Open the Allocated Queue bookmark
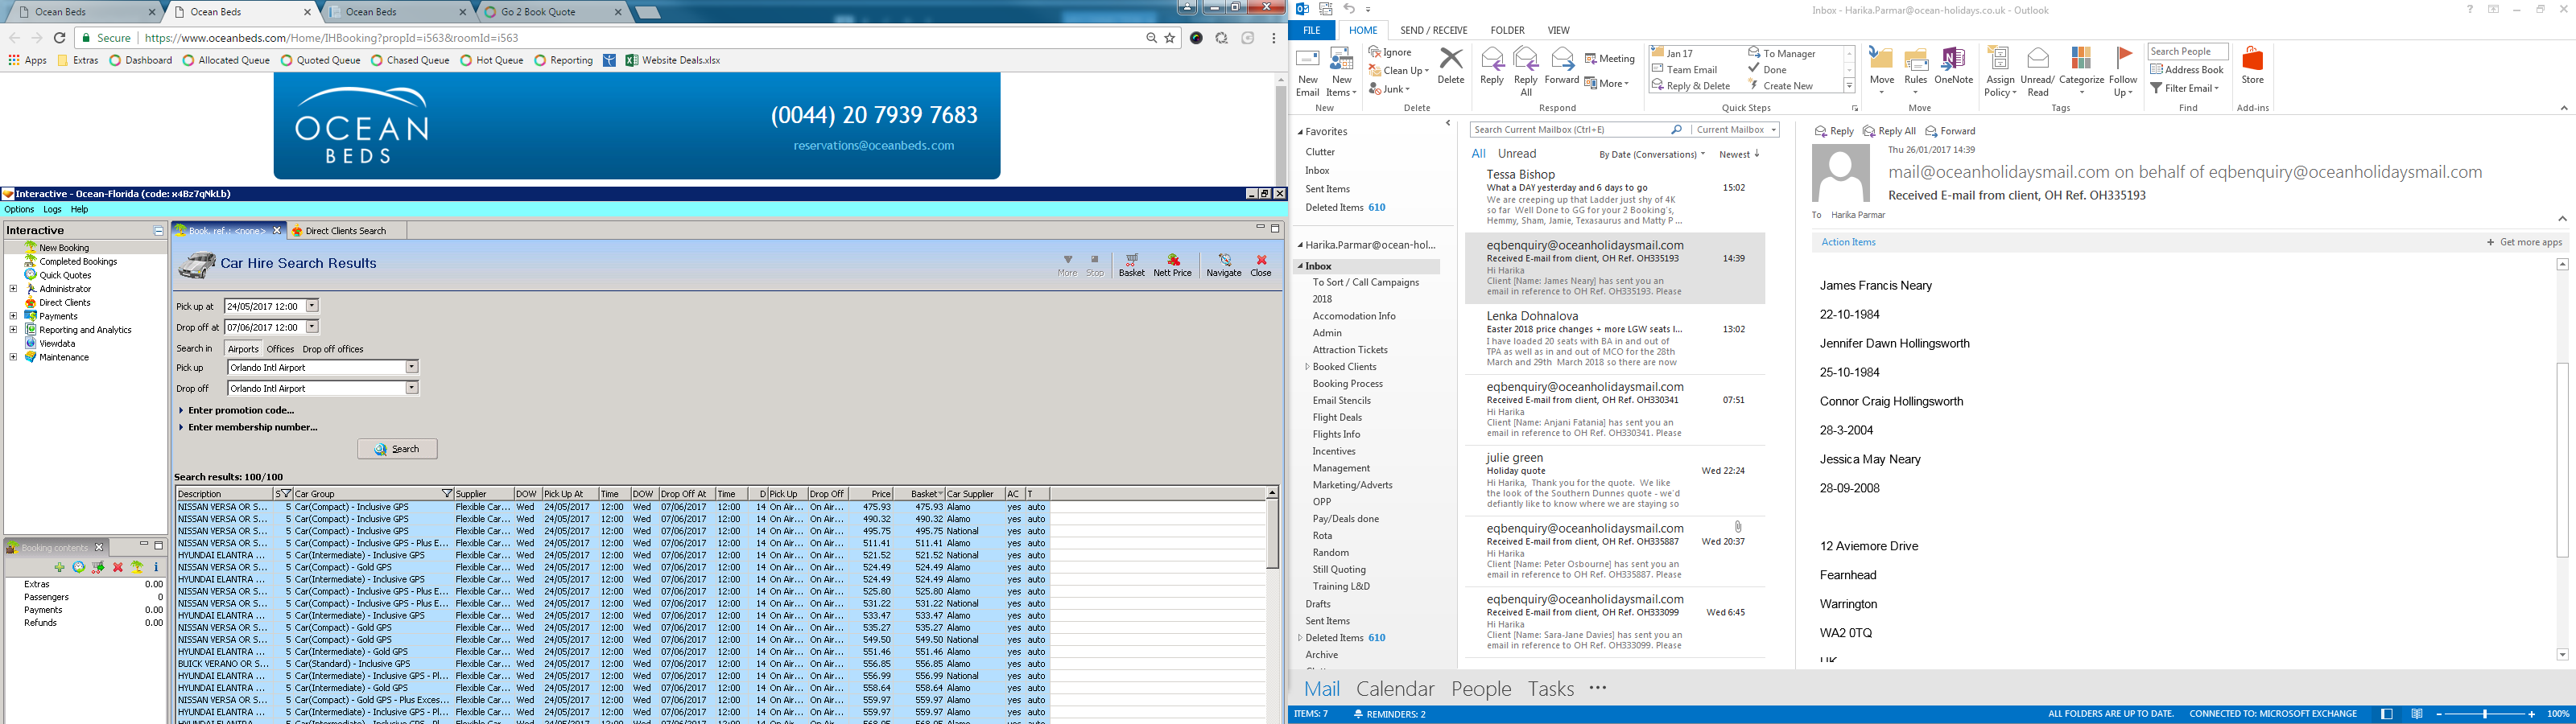 (226, 60)
